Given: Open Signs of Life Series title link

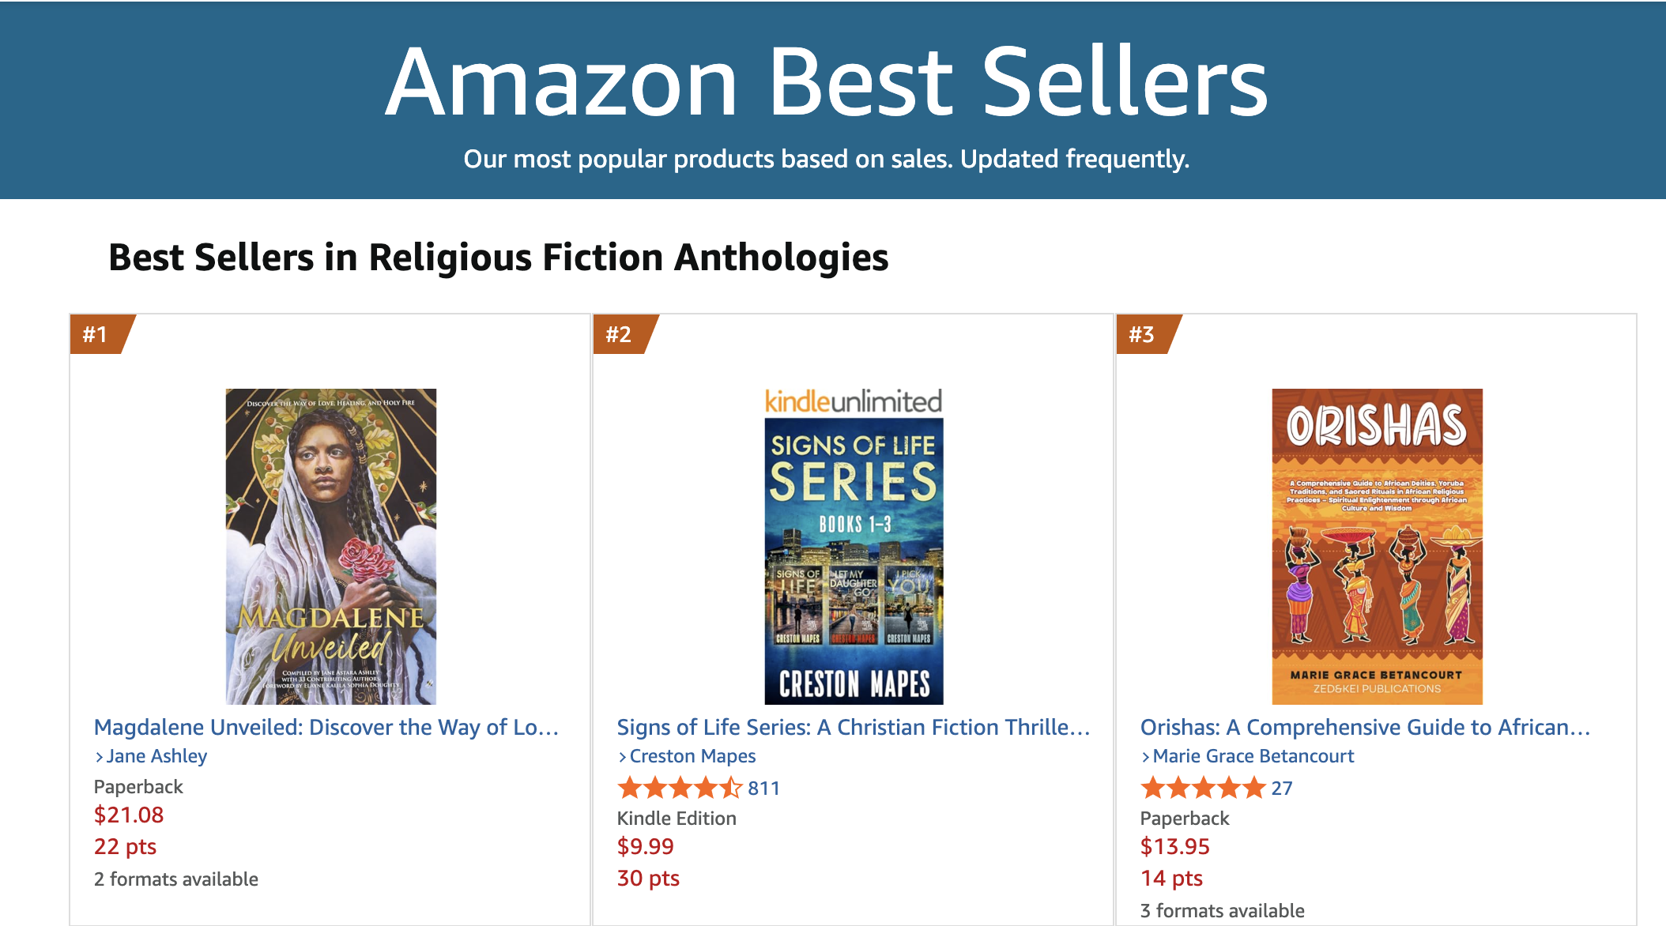Looking at the screenshot, I should pos(854,727).
